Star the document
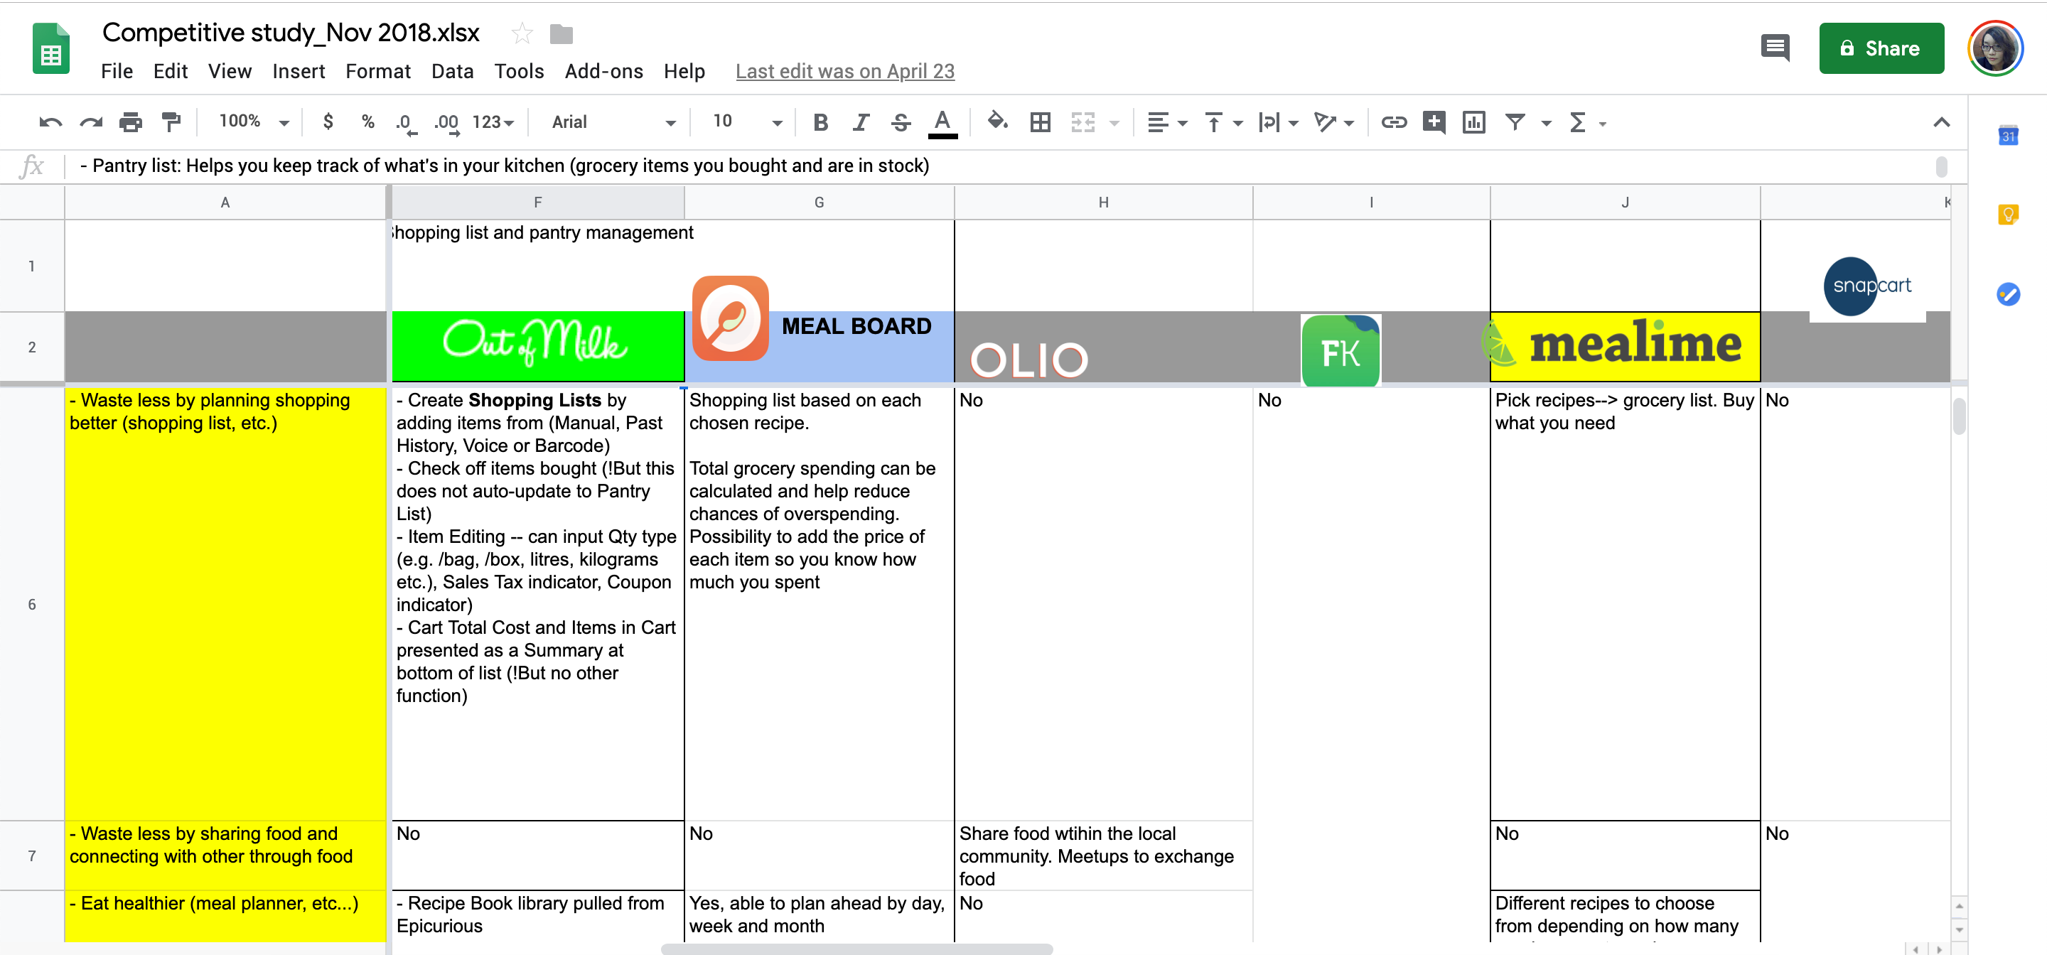Viewport: 2047px width, 955px height. [522, 33]
